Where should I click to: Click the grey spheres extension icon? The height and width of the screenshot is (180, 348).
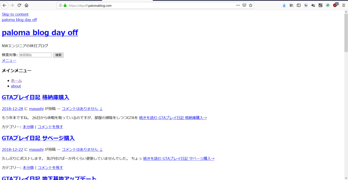(313, 5)
